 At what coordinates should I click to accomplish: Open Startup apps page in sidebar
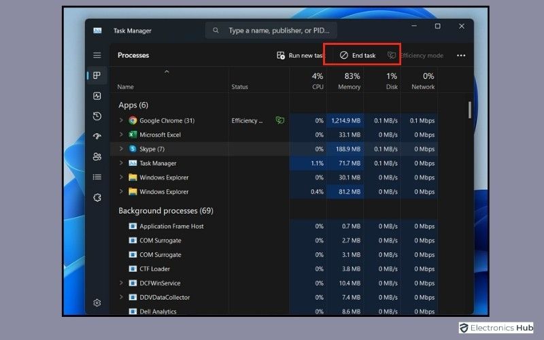97,136
